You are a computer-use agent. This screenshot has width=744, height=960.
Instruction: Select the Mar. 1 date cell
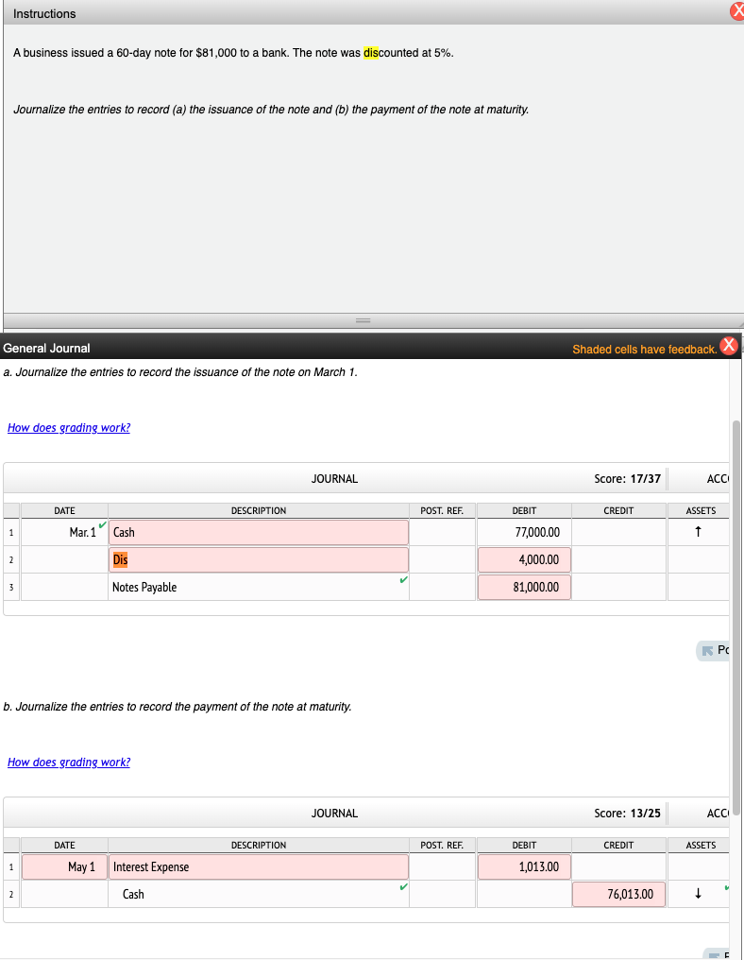tap(64, 532)
